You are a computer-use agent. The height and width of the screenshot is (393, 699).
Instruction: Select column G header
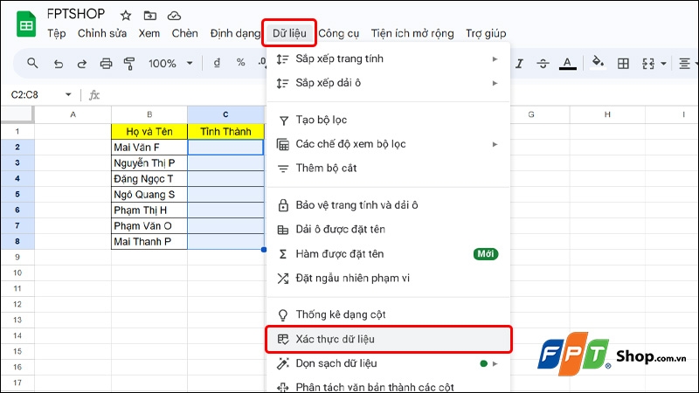[531, 114]
